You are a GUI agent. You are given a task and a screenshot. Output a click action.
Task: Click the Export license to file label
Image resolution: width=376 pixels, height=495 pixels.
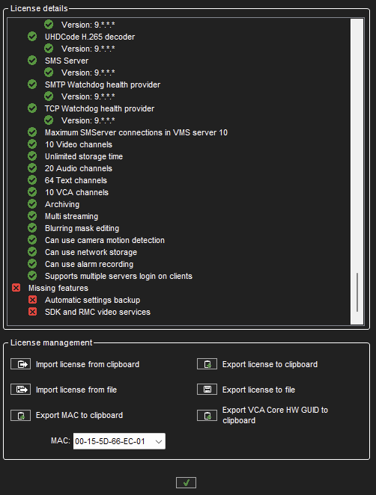click(x=258, y=390)
